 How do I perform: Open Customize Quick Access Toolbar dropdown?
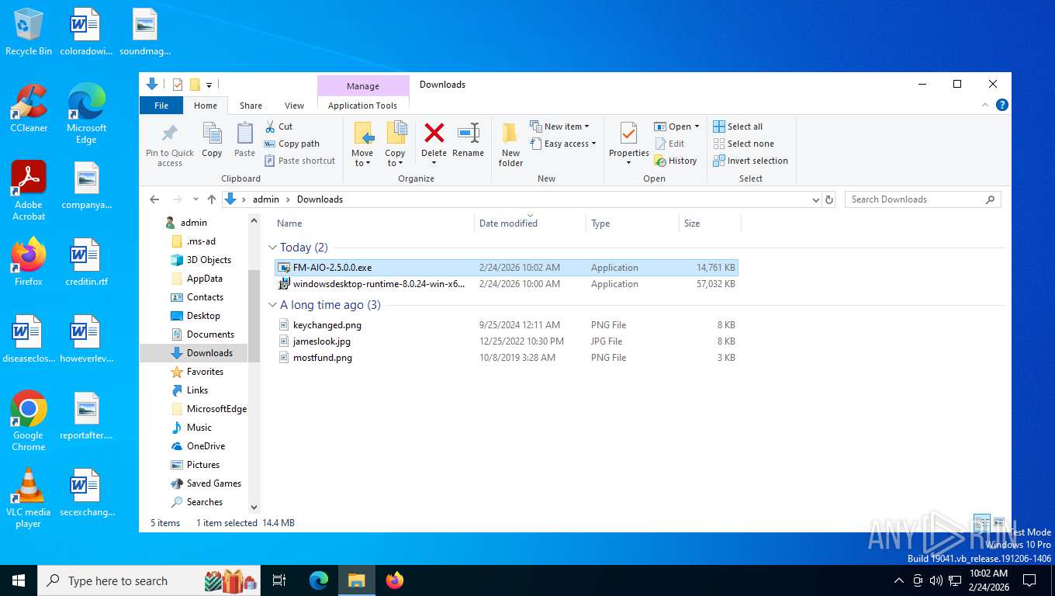pyautogui.click(x=209, y=85)
